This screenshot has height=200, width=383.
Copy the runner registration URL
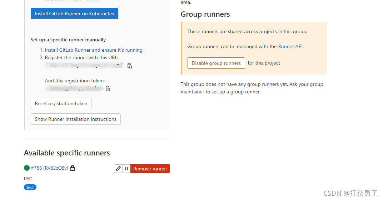129,66
